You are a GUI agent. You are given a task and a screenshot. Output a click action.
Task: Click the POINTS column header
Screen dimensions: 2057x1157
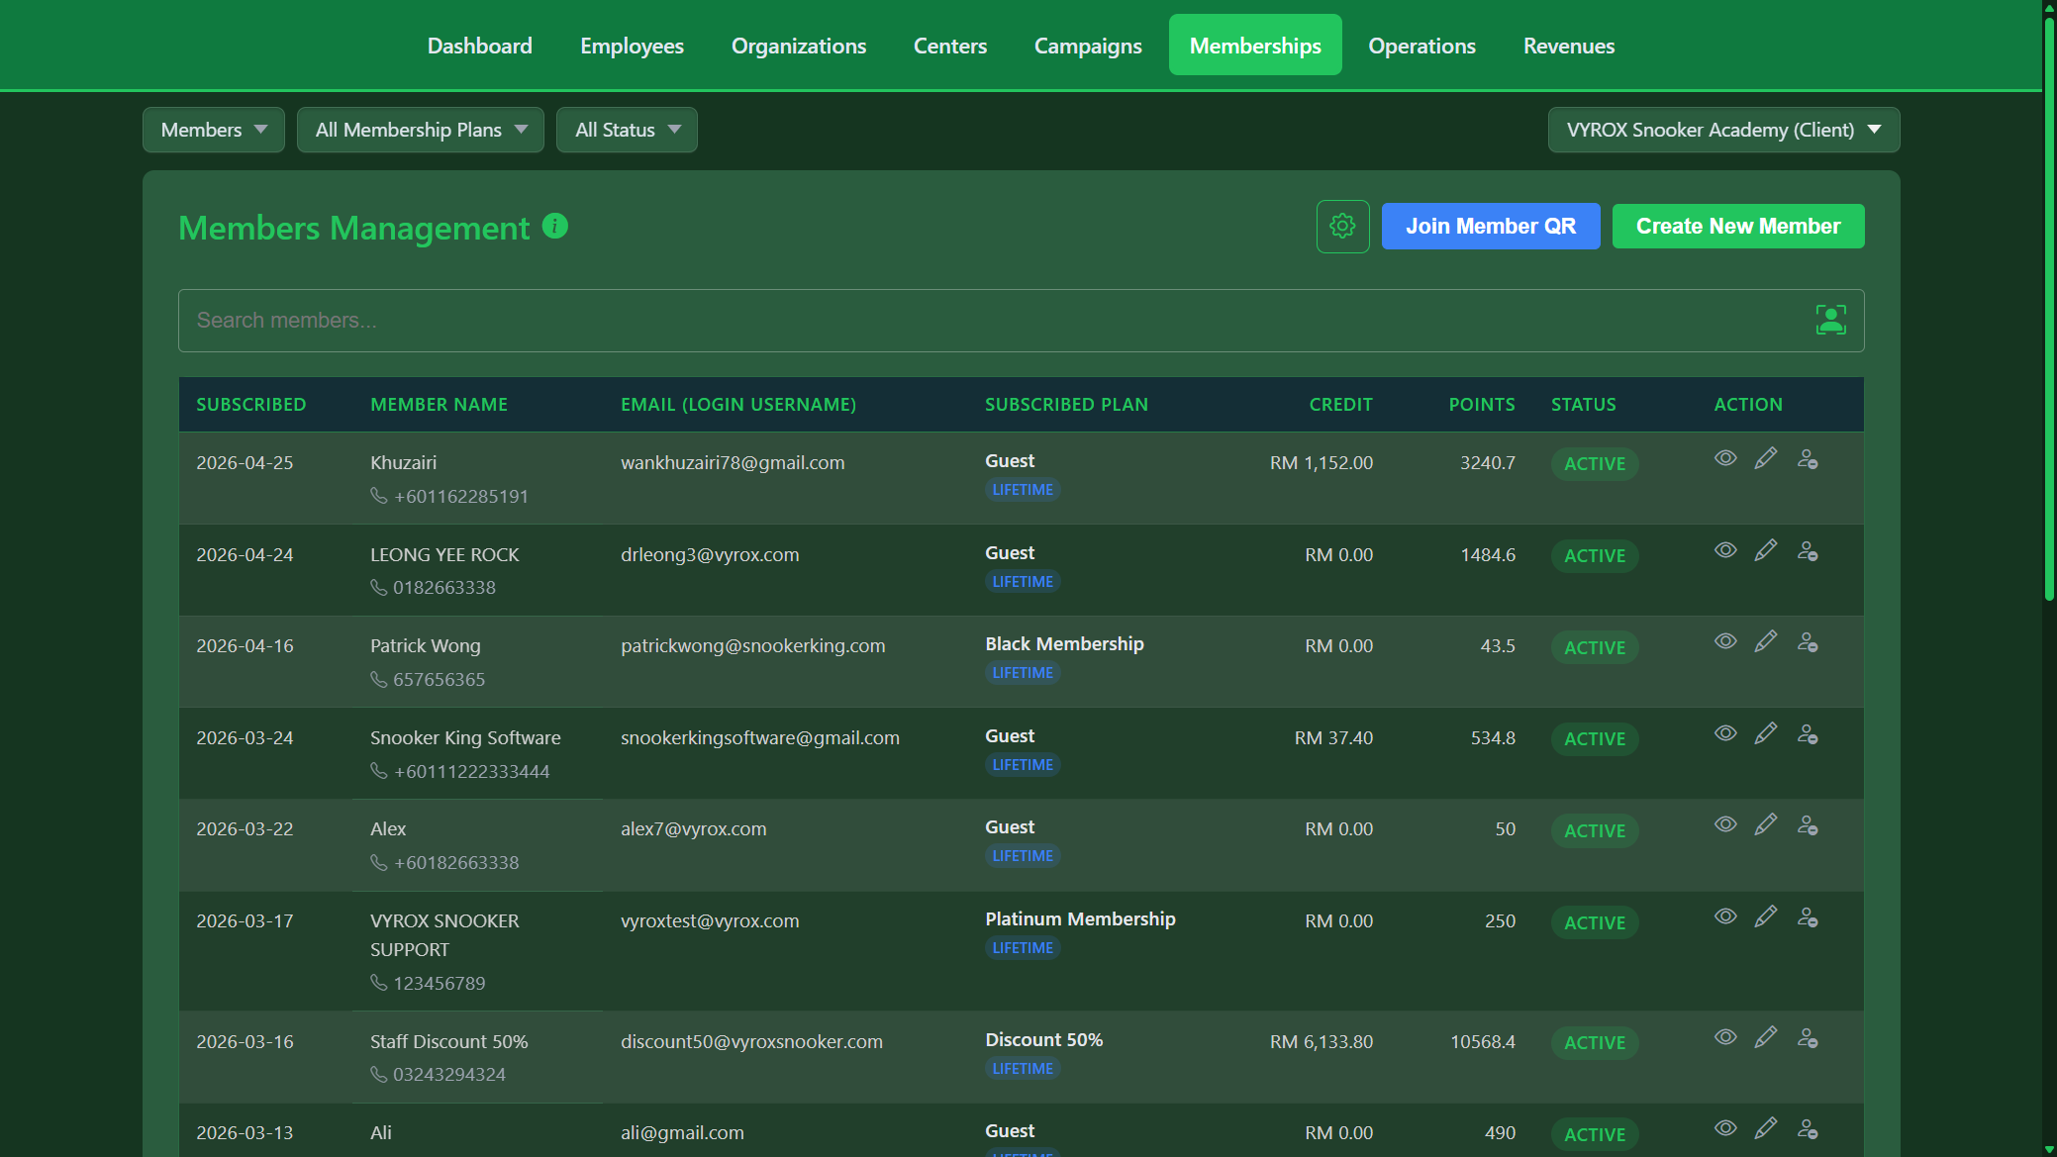click(1482, 405)
